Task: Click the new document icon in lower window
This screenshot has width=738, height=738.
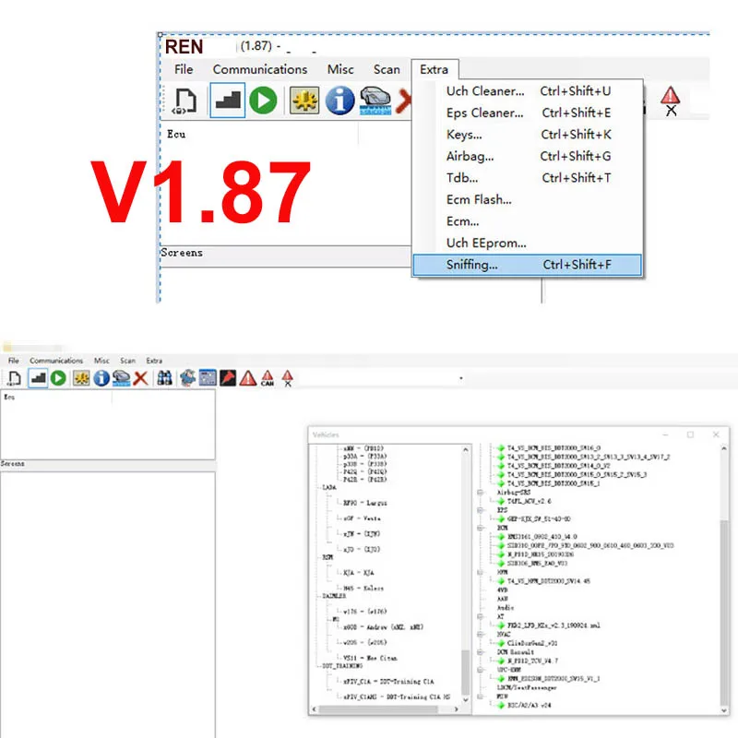Action: 14,378
